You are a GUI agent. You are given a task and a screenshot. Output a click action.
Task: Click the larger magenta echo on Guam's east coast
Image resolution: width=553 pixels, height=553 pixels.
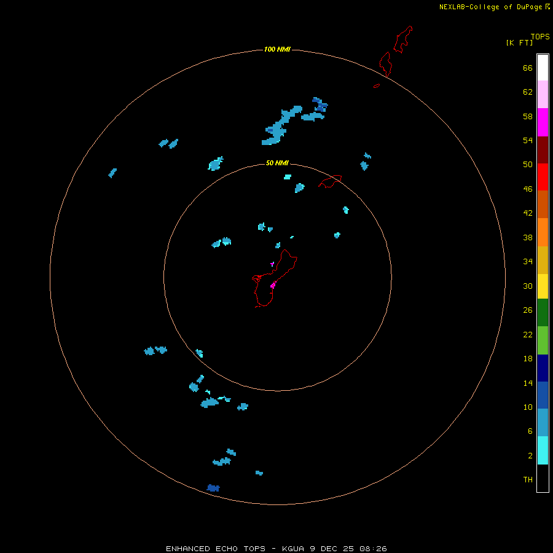coord(273,286)
